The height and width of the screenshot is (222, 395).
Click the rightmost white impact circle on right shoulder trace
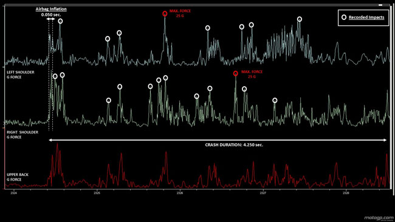tap(275, 101)
